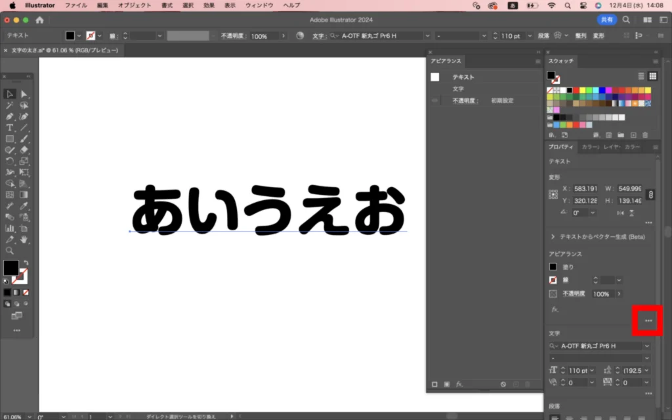The image size is (672, 420).
Task: Pick the Direct Selection arrow tool
Action: coord(24,94)
